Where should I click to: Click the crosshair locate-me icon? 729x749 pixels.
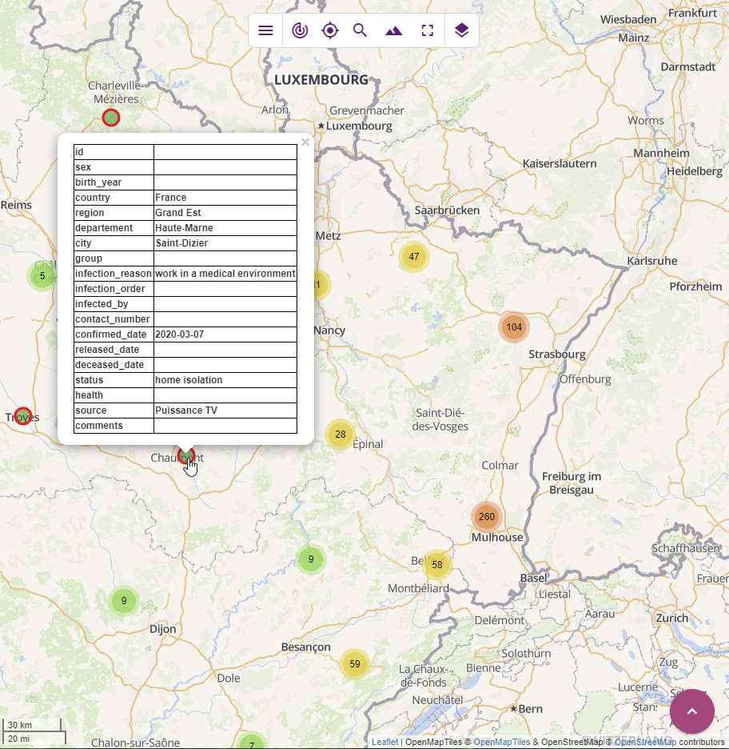point(329,30)
